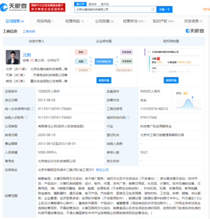Click the red official credit agency banner
Image resolution: width=210 pixels, height=219 pixels.
(x=47, y=7)
